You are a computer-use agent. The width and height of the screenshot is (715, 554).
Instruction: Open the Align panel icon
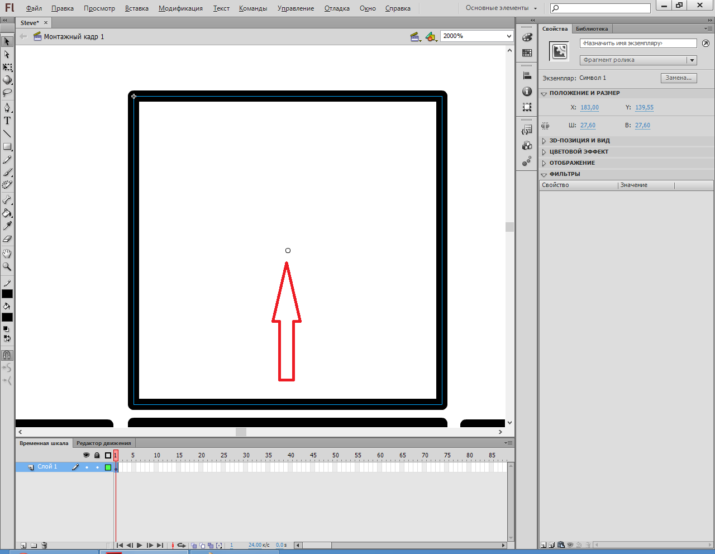(x=527, y=76)
